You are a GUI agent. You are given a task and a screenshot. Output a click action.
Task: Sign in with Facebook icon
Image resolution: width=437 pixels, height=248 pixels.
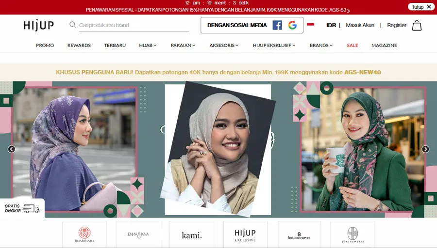(277, 25)
